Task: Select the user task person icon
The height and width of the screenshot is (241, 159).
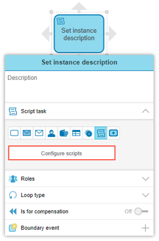Action: (x=51, y=133)
